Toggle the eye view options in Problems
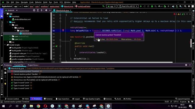This screenshot has width=195, height=109. (x=5, y=69)
